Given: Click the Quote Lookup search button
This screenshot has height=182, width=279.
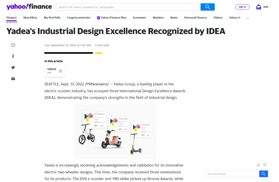Looking at the screenshot, I should (263, 174).
